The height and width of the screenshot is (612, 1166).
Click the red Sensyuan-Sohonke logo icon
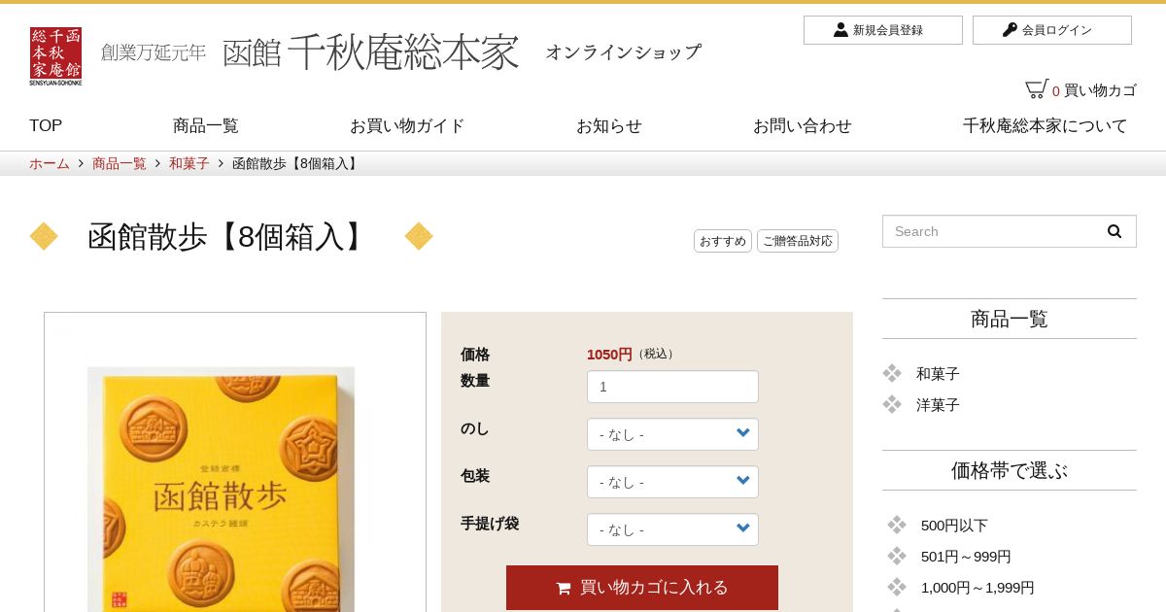[x=55, y=56]
